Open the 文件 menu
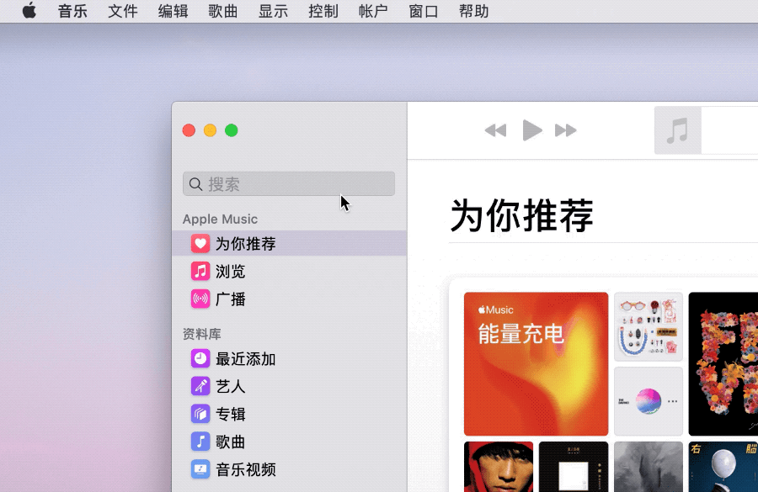 click(123, 11)
